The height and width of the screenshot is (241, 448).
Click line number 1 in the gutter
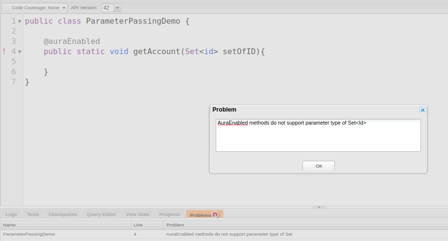14,21
